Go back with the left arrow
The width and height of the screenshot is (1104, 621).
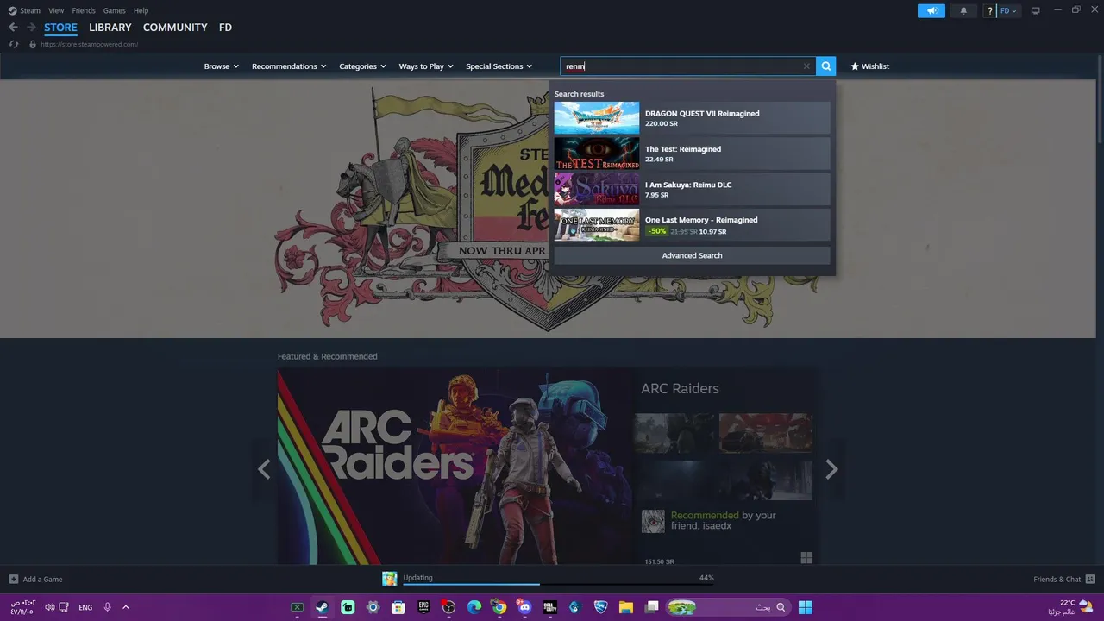click(x=13, y=28)
